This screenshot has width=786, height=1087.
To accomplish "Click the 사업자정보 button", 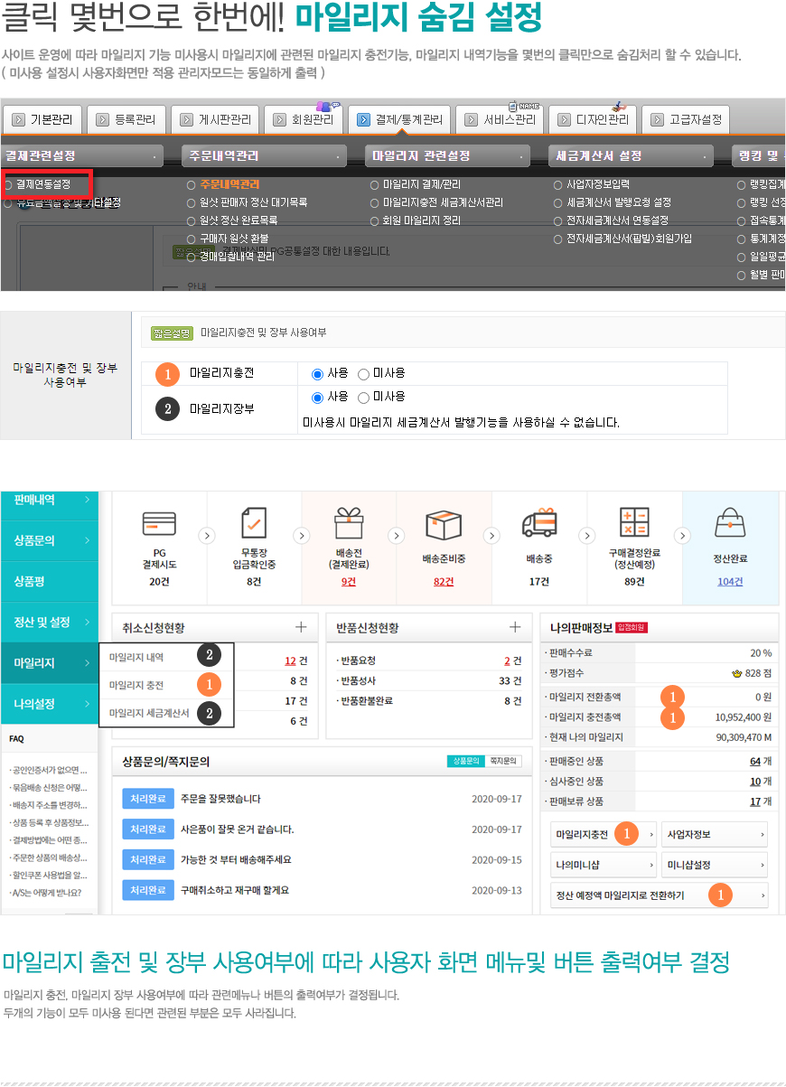I will 715,834.
